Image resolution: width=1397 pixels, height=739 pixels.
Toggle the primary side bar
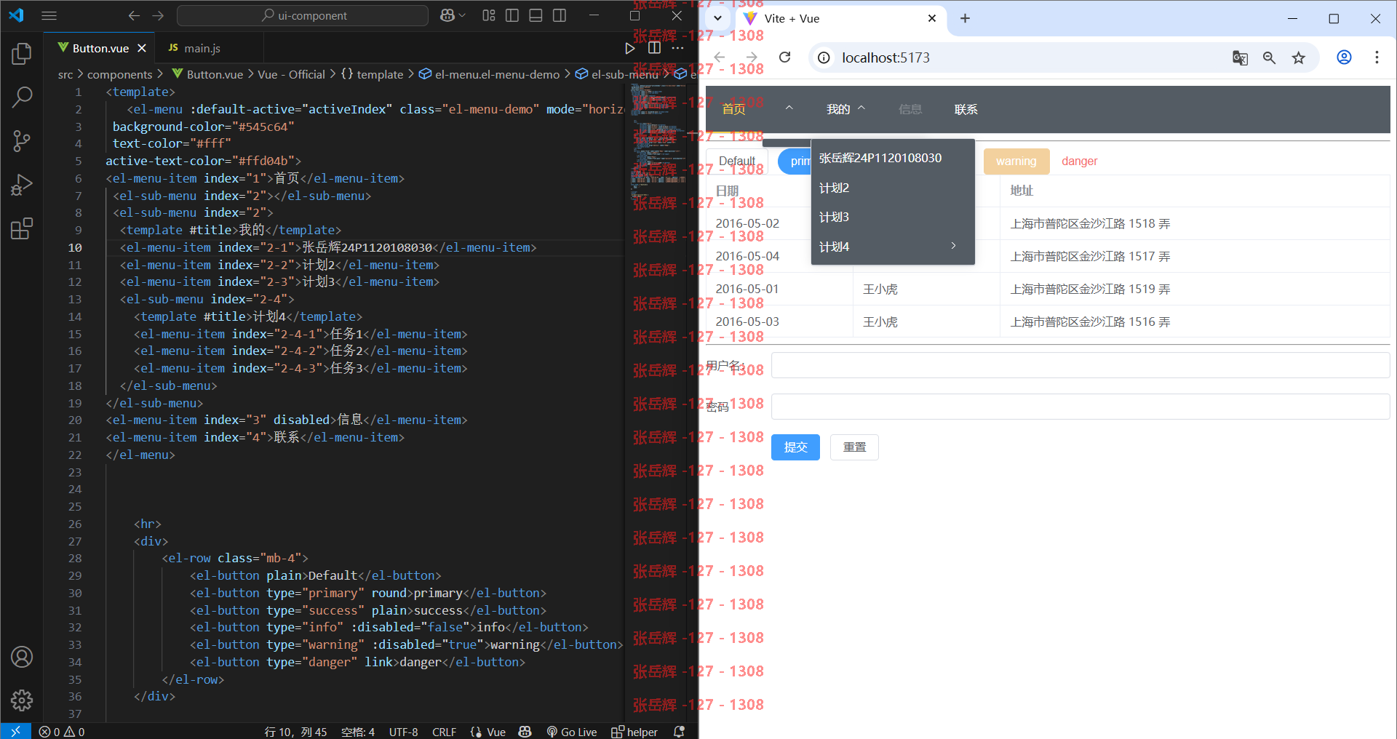[x=512, y=15]
